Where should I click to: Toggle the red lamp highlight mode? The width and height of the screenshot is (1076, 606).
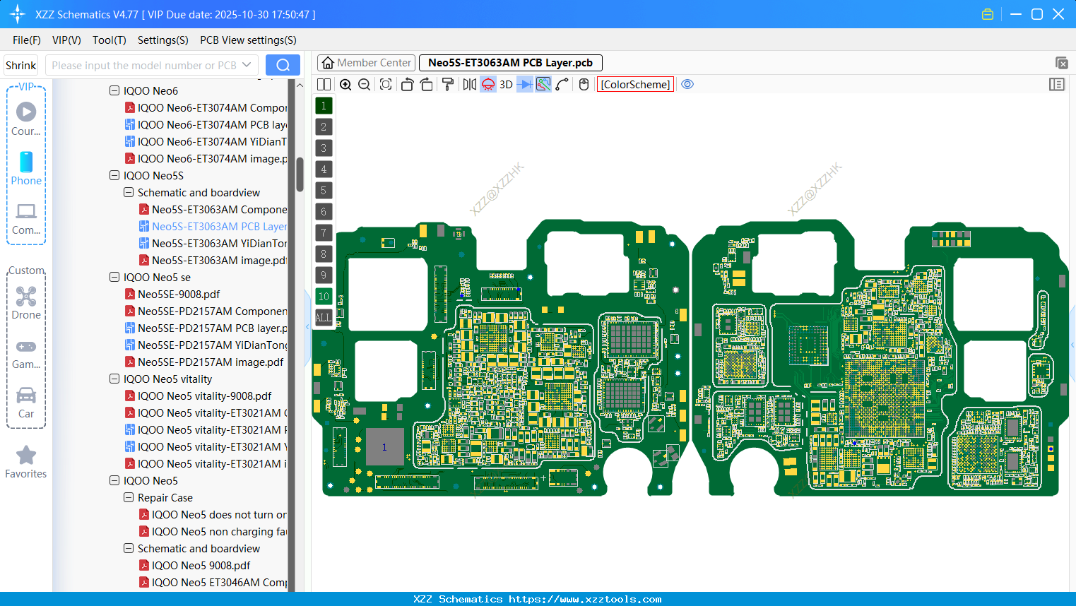click(488, 84)
